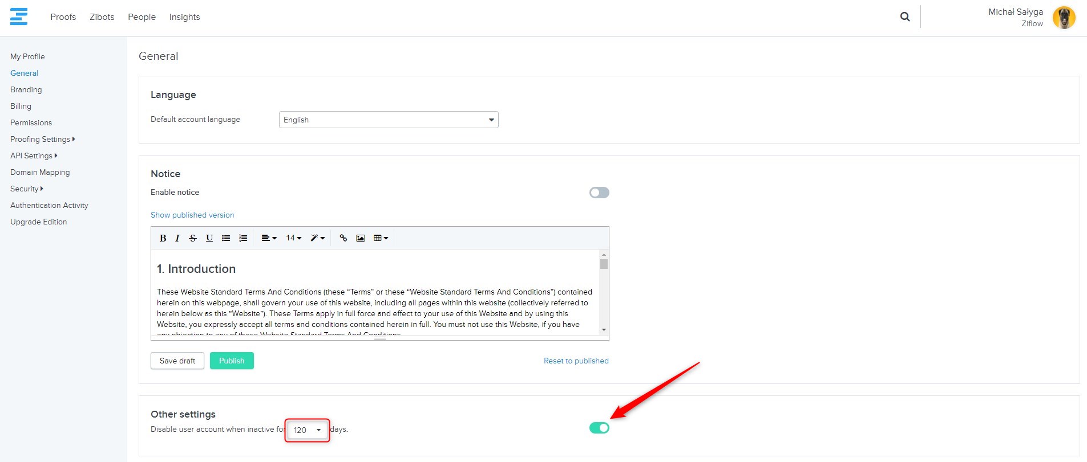Click the notice editor scrollbar down arrow
Screen dimensions: 1087x462
coord(604,330)
